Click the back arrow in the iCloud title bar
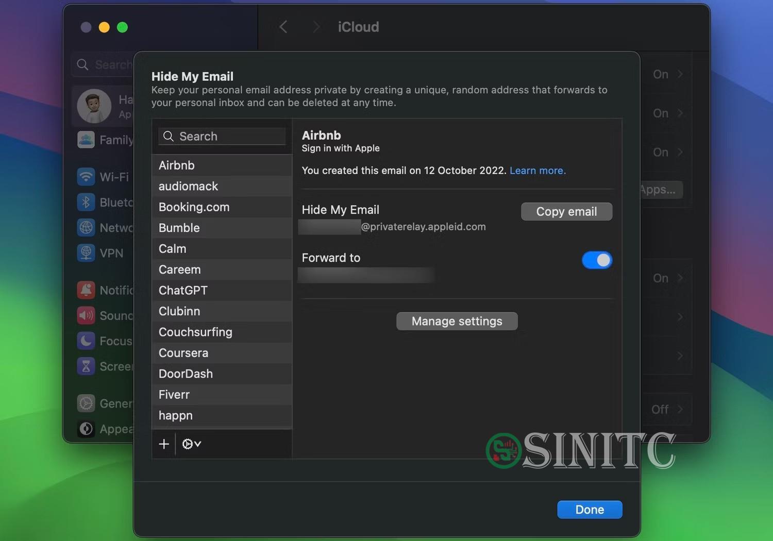Image resolution: width=773 pixels, height=541 pixels. pos(283,27)
